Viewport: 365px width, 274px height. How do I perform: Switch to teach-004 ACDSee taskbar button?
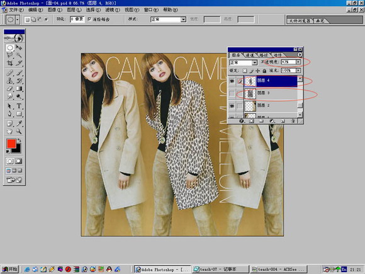(x=279, y=269)
